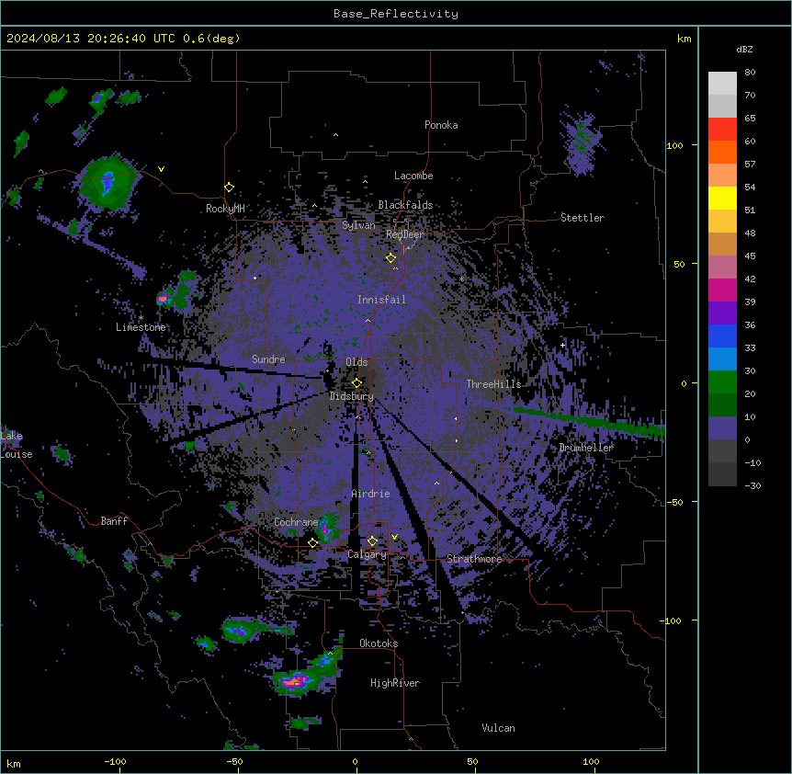Click the yellow V marker northeast of Calgary
Screen dimensions: 792x774
[x=394, y=537]
